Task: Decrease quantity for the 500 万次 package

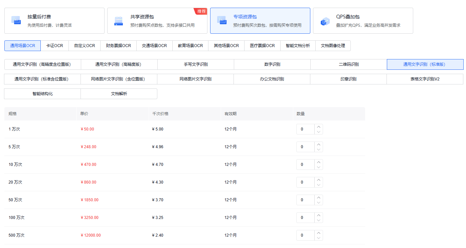Action: click(319, 238)
